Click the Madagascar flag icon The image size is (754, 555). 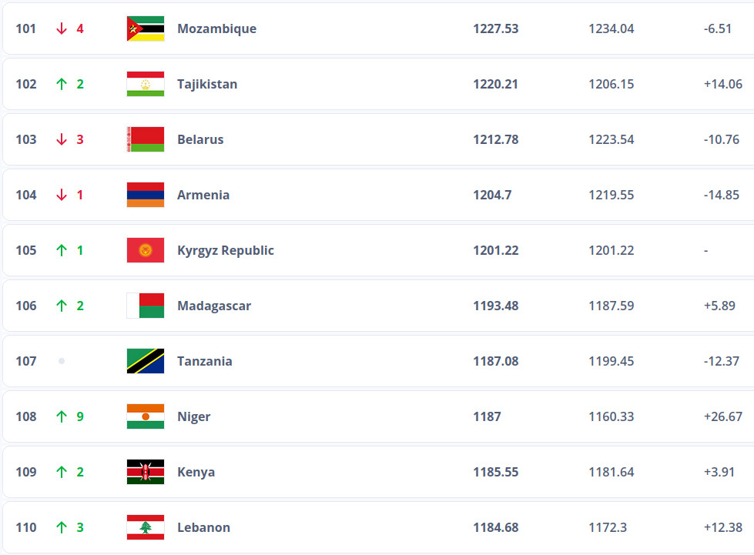point(146,306)
